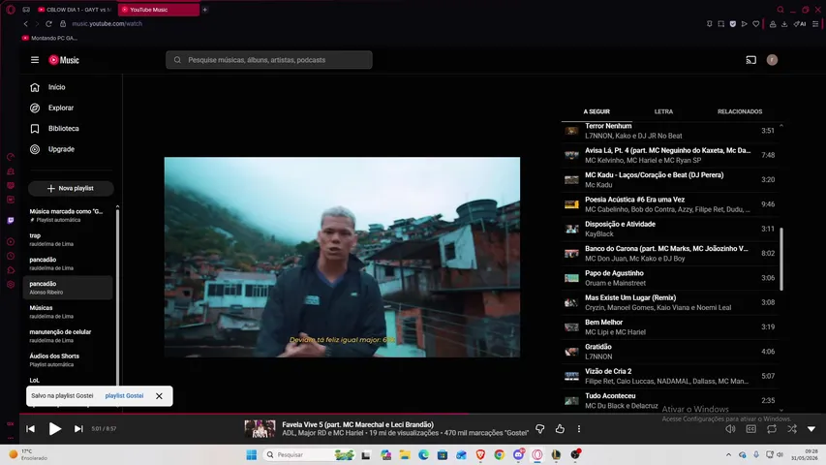Reload the page in browser

(x=48, y=23)
